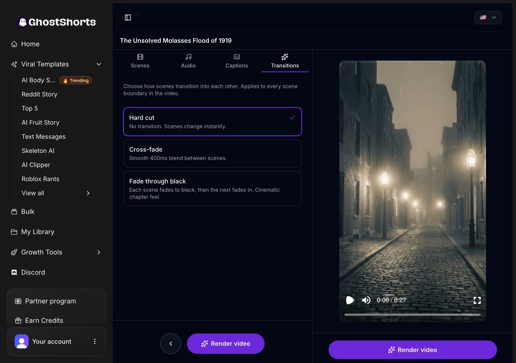This screenshot has height=363, width=516.
Task: Click the Partner program icon
Action: click(18, 301)
